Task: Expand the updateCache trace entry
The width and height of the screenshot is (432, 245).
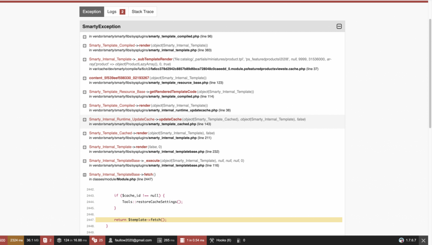Action: coord(85,119)
